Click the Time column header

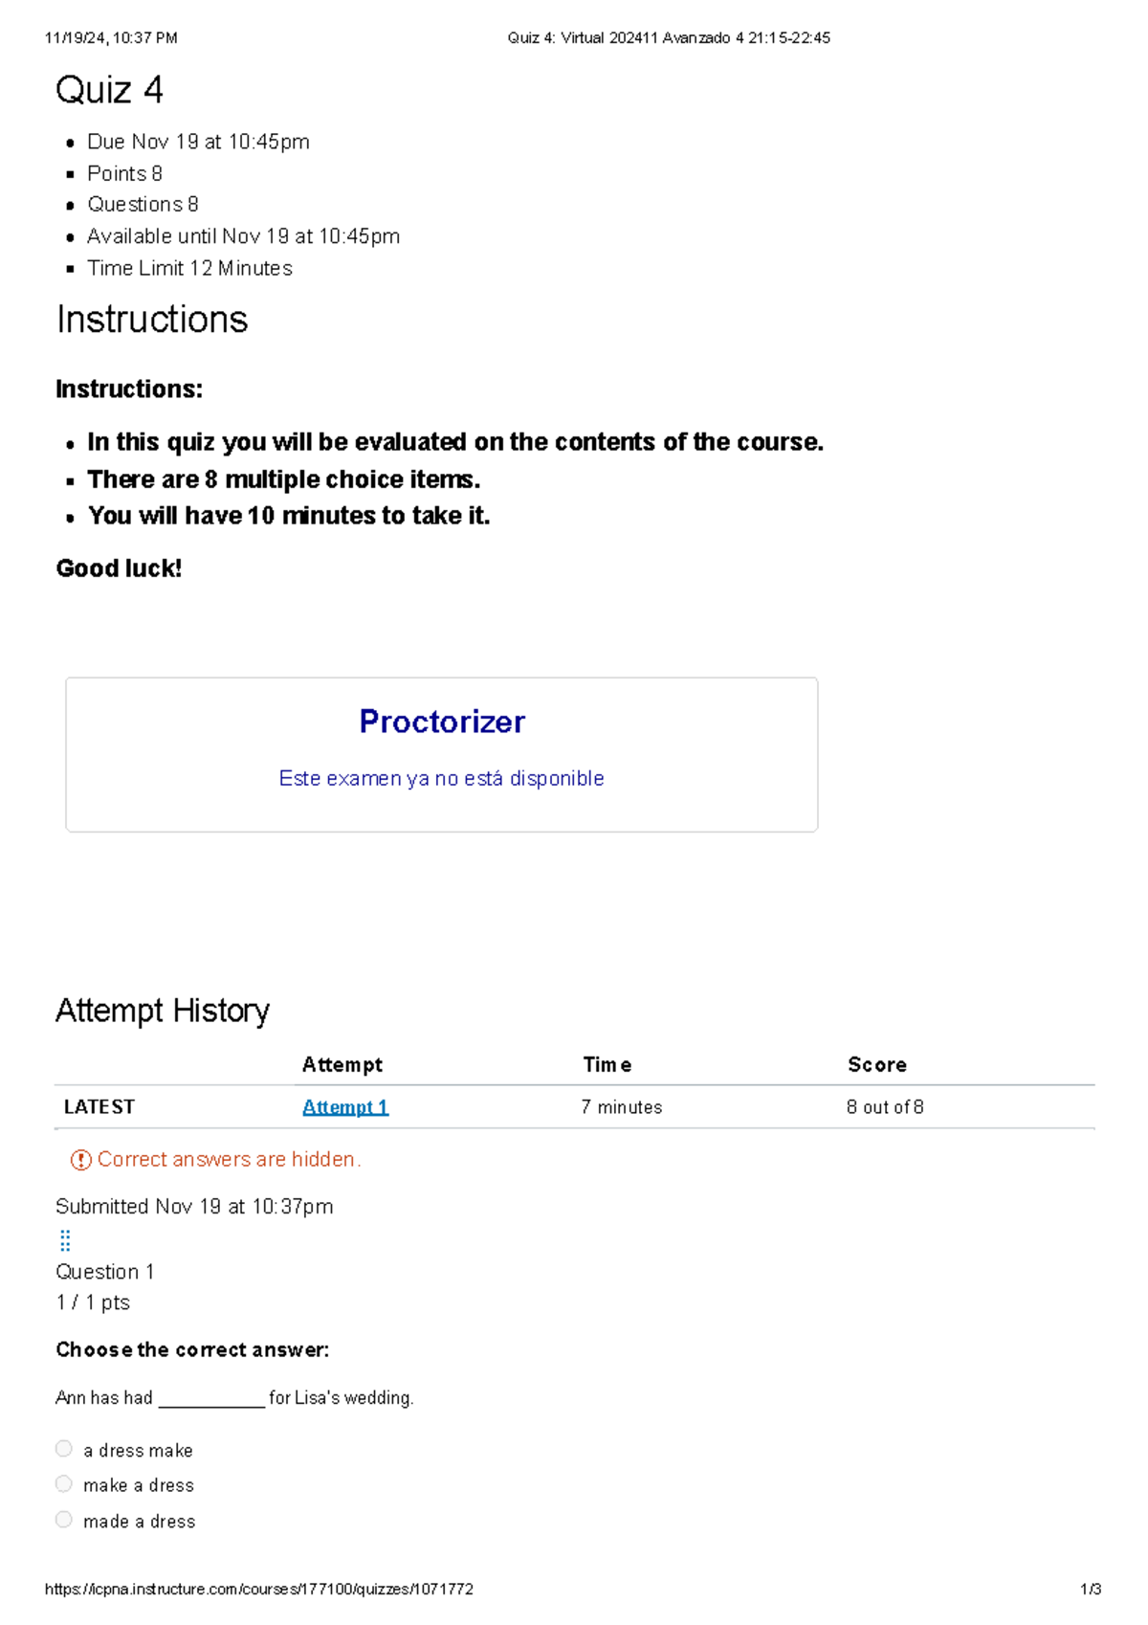point(607,1064)
